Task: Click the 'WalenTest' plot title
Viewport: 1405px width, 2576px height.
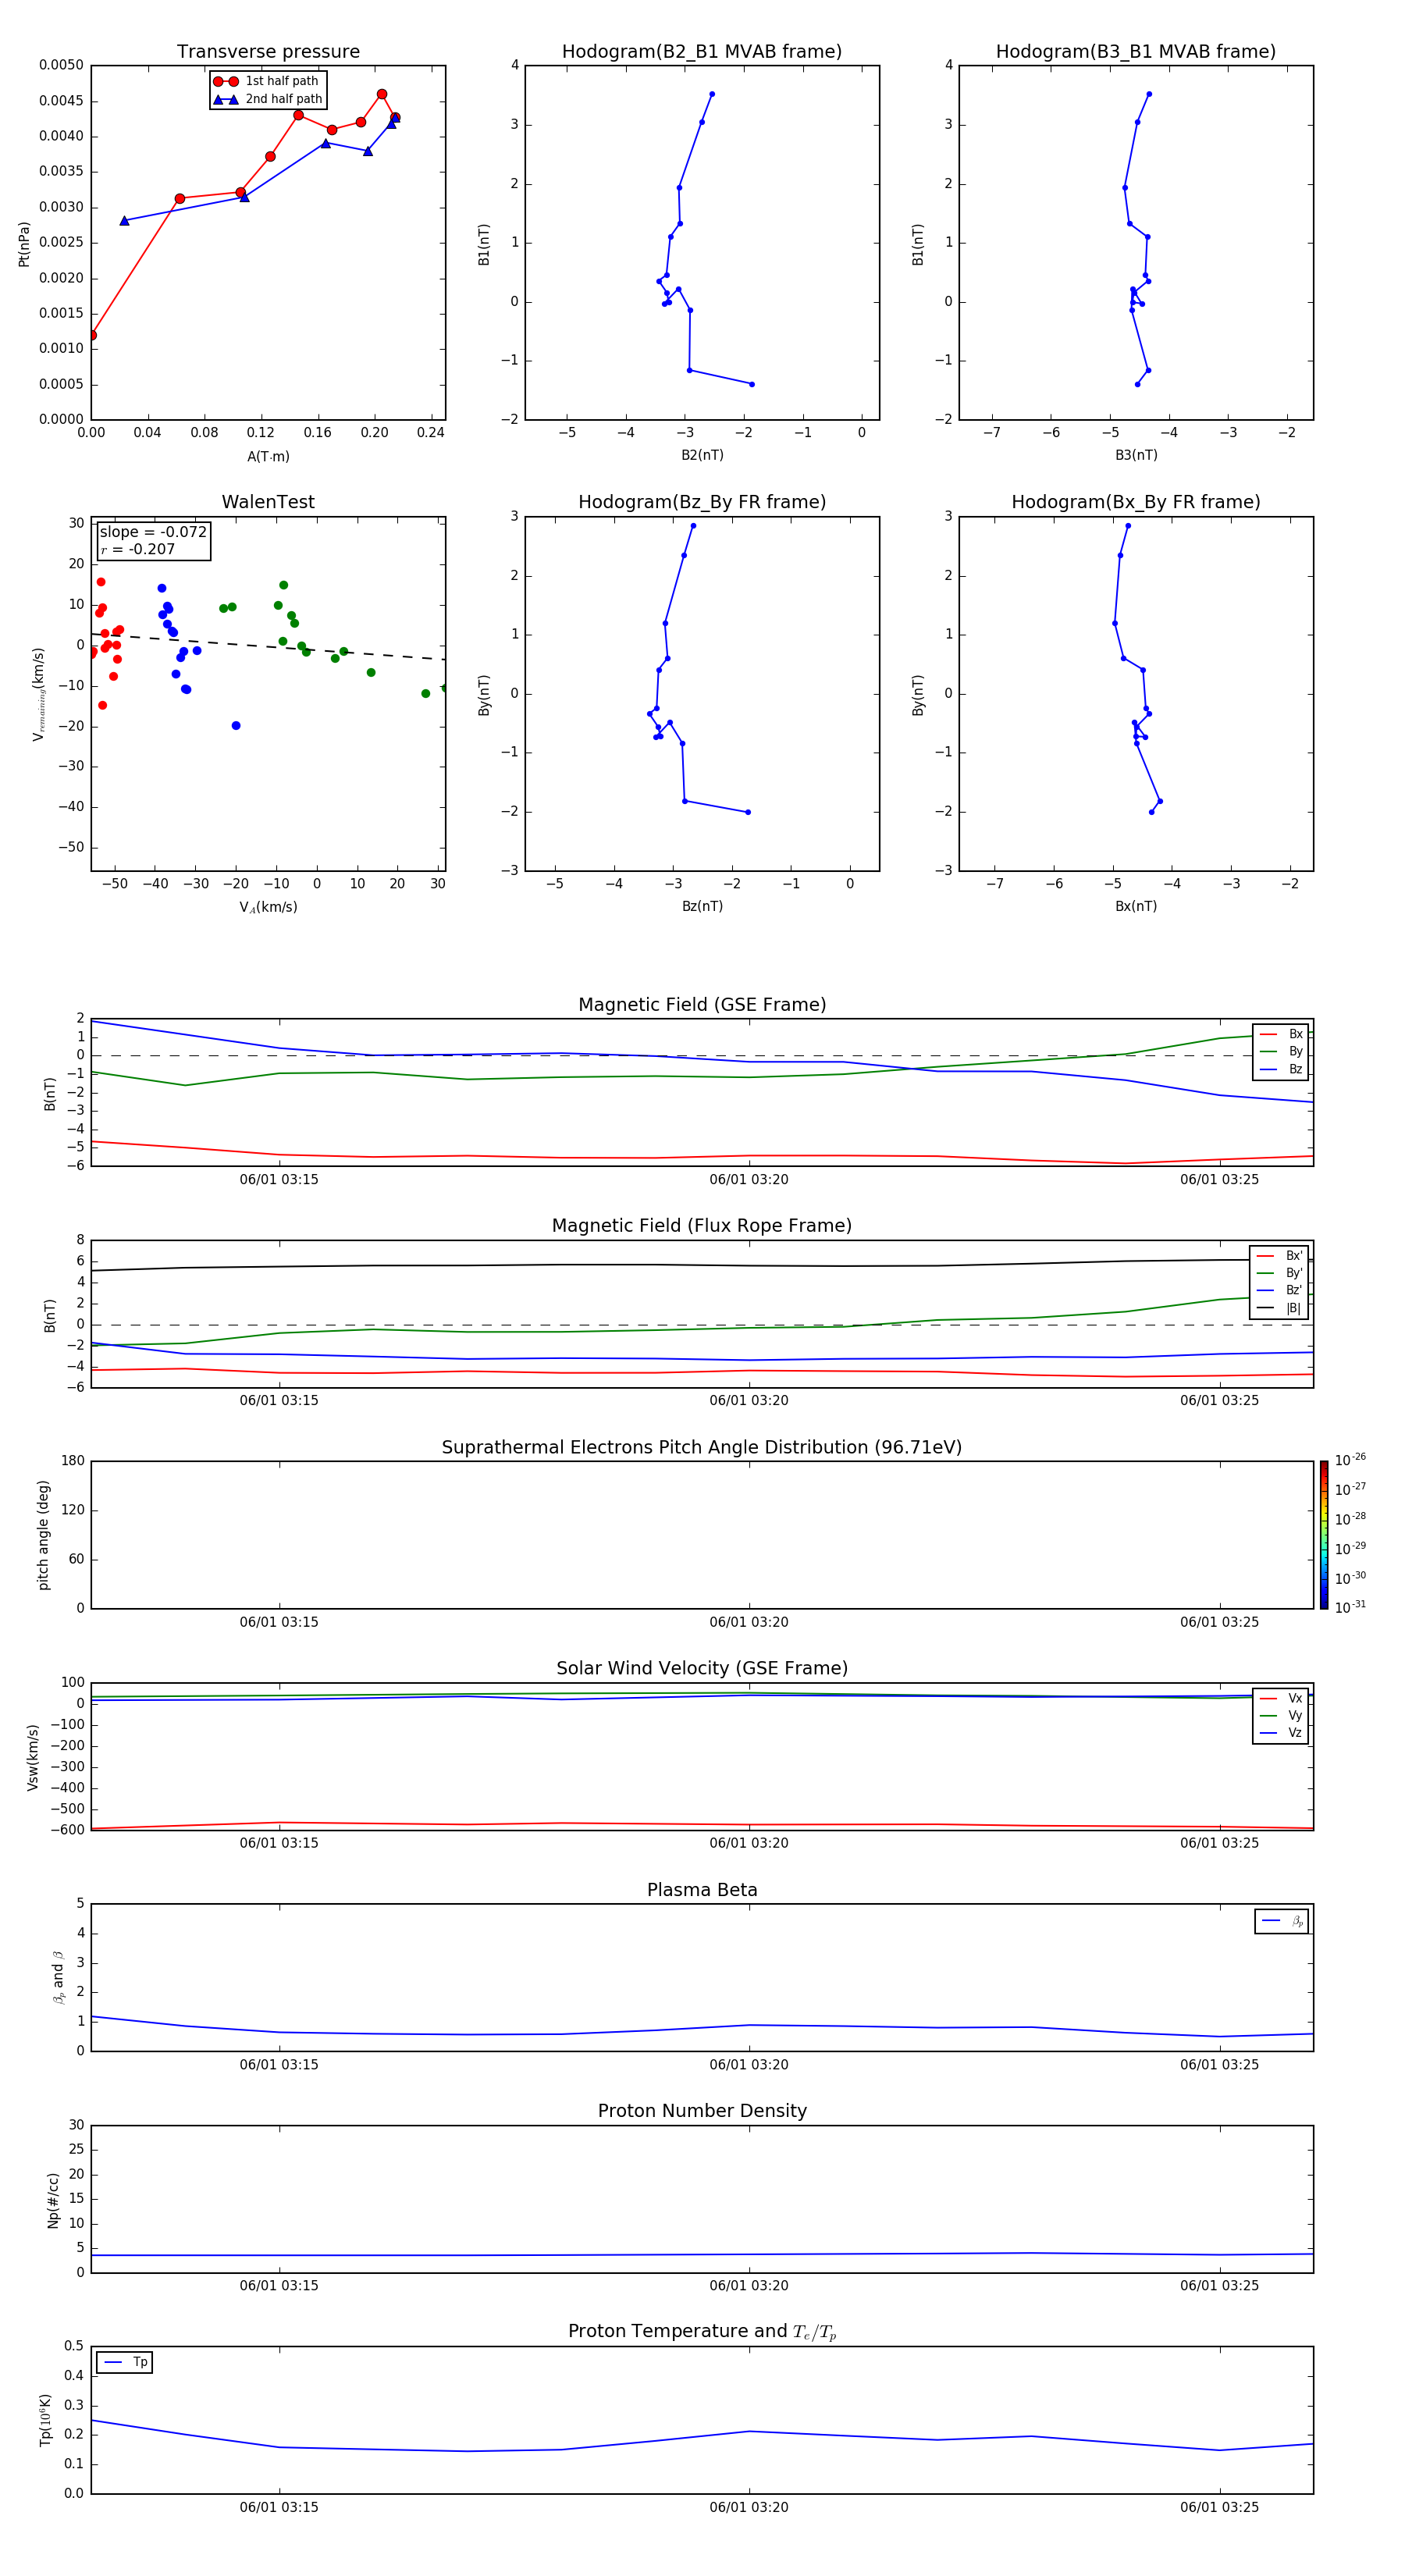Action: click(268, 502)
